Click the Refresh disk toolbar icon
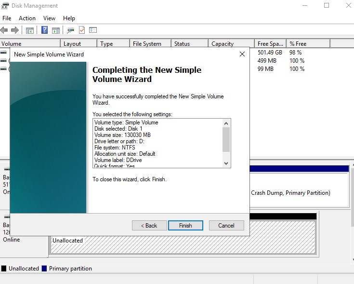This screenshot has height=284, width=354. (71, 30)
